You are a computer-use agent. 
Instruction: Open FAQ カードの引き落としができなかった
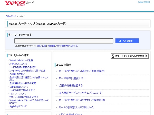click(76, 107)
